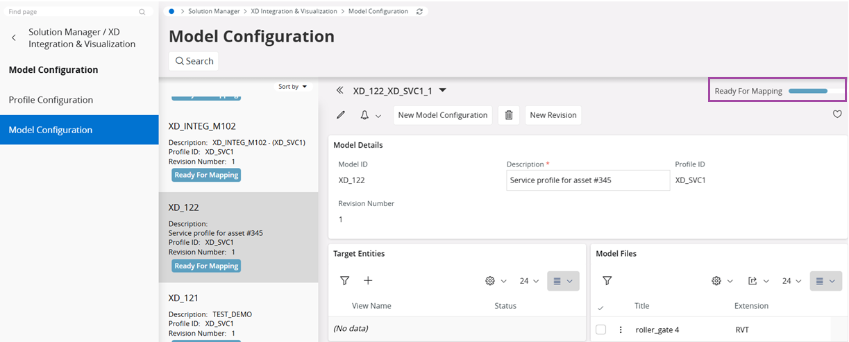Image resolution: width=849 pixels, height=342 pixels.
Task: Add a target entity with plus icon
Action: point(368,281)
